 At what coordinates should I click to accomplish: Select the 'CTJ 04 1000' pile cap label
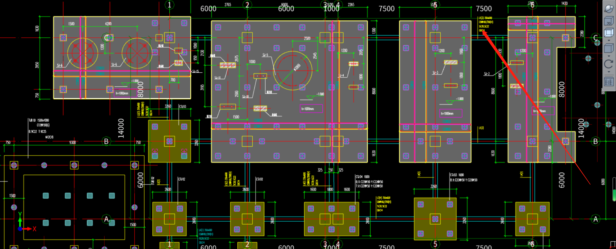[x=362, y=177]
